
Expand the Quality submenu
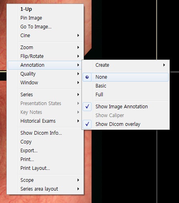tap(45, 74)
